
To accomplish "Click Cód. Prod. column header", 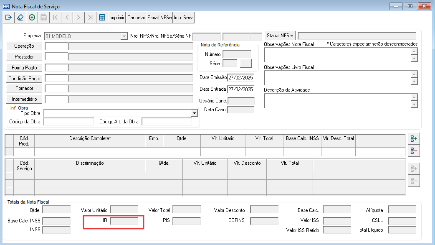I will 24,141.
